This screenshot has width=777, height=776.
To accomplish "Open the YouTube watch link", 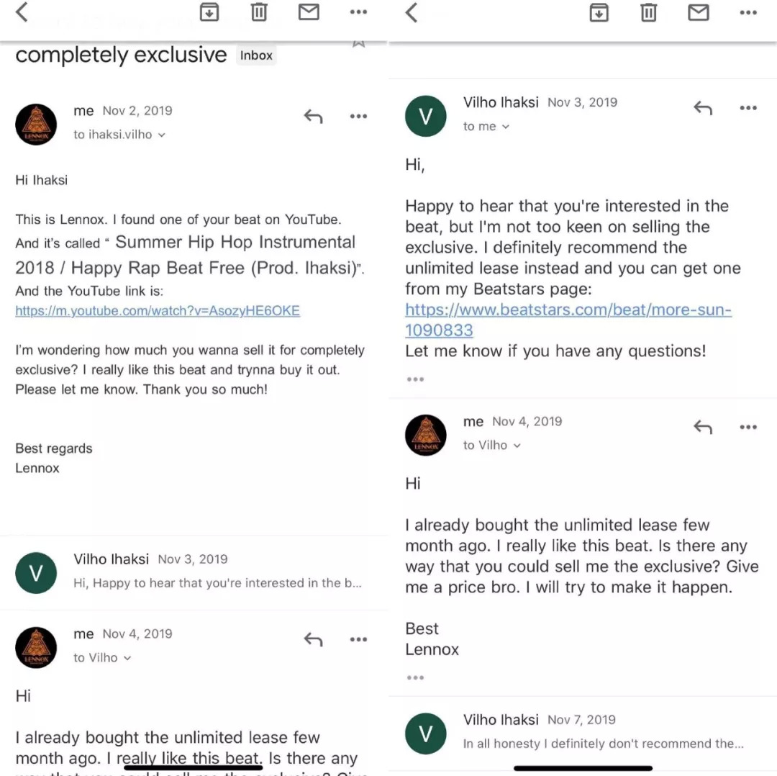I will [158, 311].
